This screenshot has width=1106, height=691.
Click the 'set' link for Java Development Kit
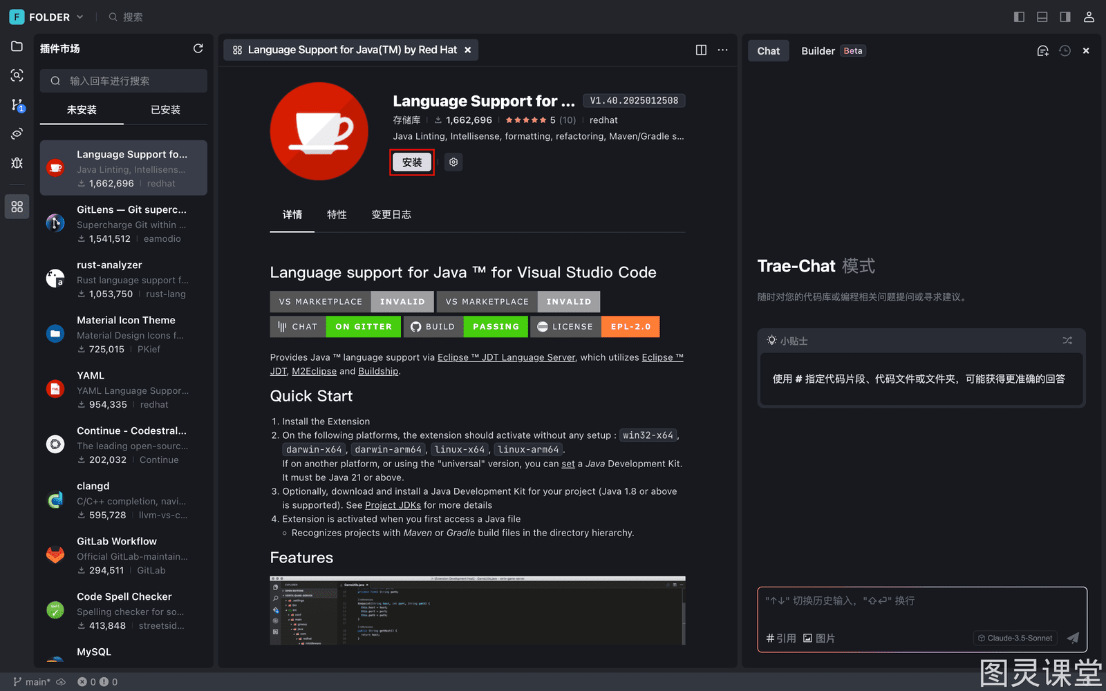(568, 464)
